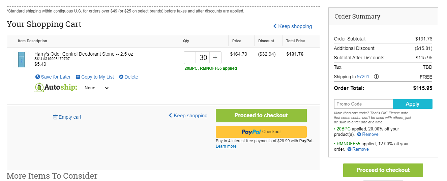Image resolution: width=447 pixels, height=181 pixels.
Task: Open Harry's Odor Control Deodorant Stone link
Action: [84, 54]
